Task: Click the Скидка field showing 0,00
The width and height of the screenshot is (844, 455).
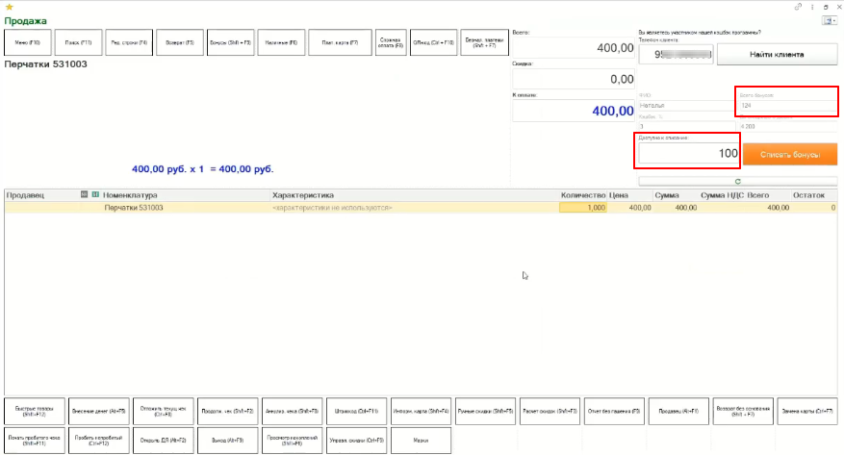Action: tap(574, 79)
